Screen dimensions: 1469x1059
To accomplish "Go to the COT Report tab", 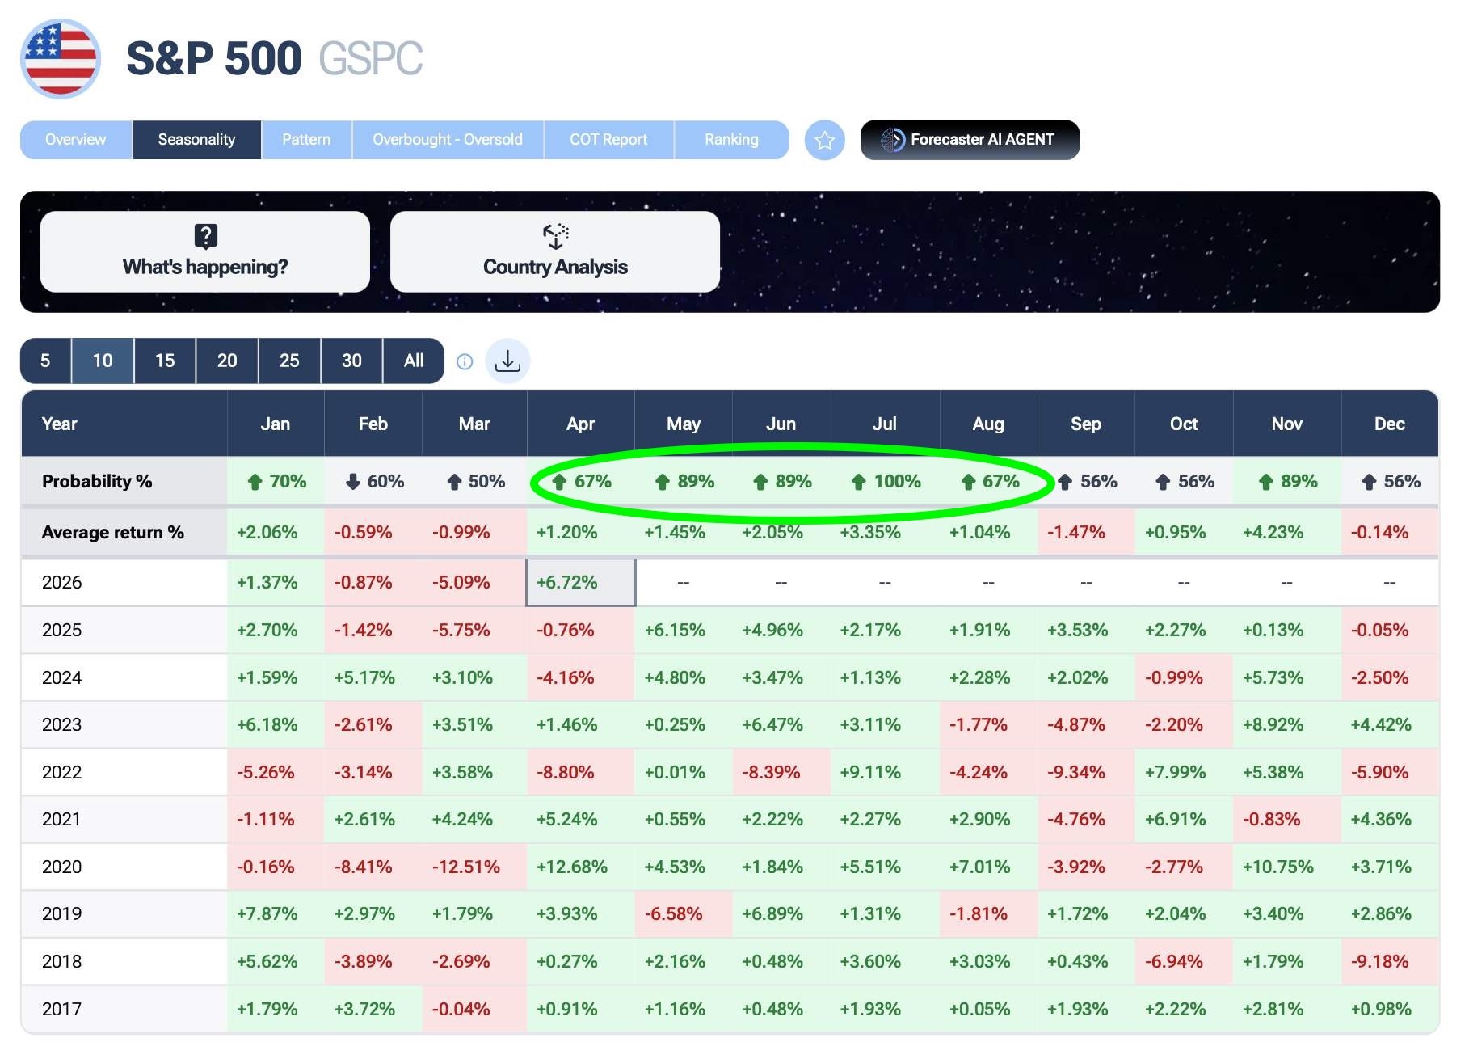I will pos(608,140).
